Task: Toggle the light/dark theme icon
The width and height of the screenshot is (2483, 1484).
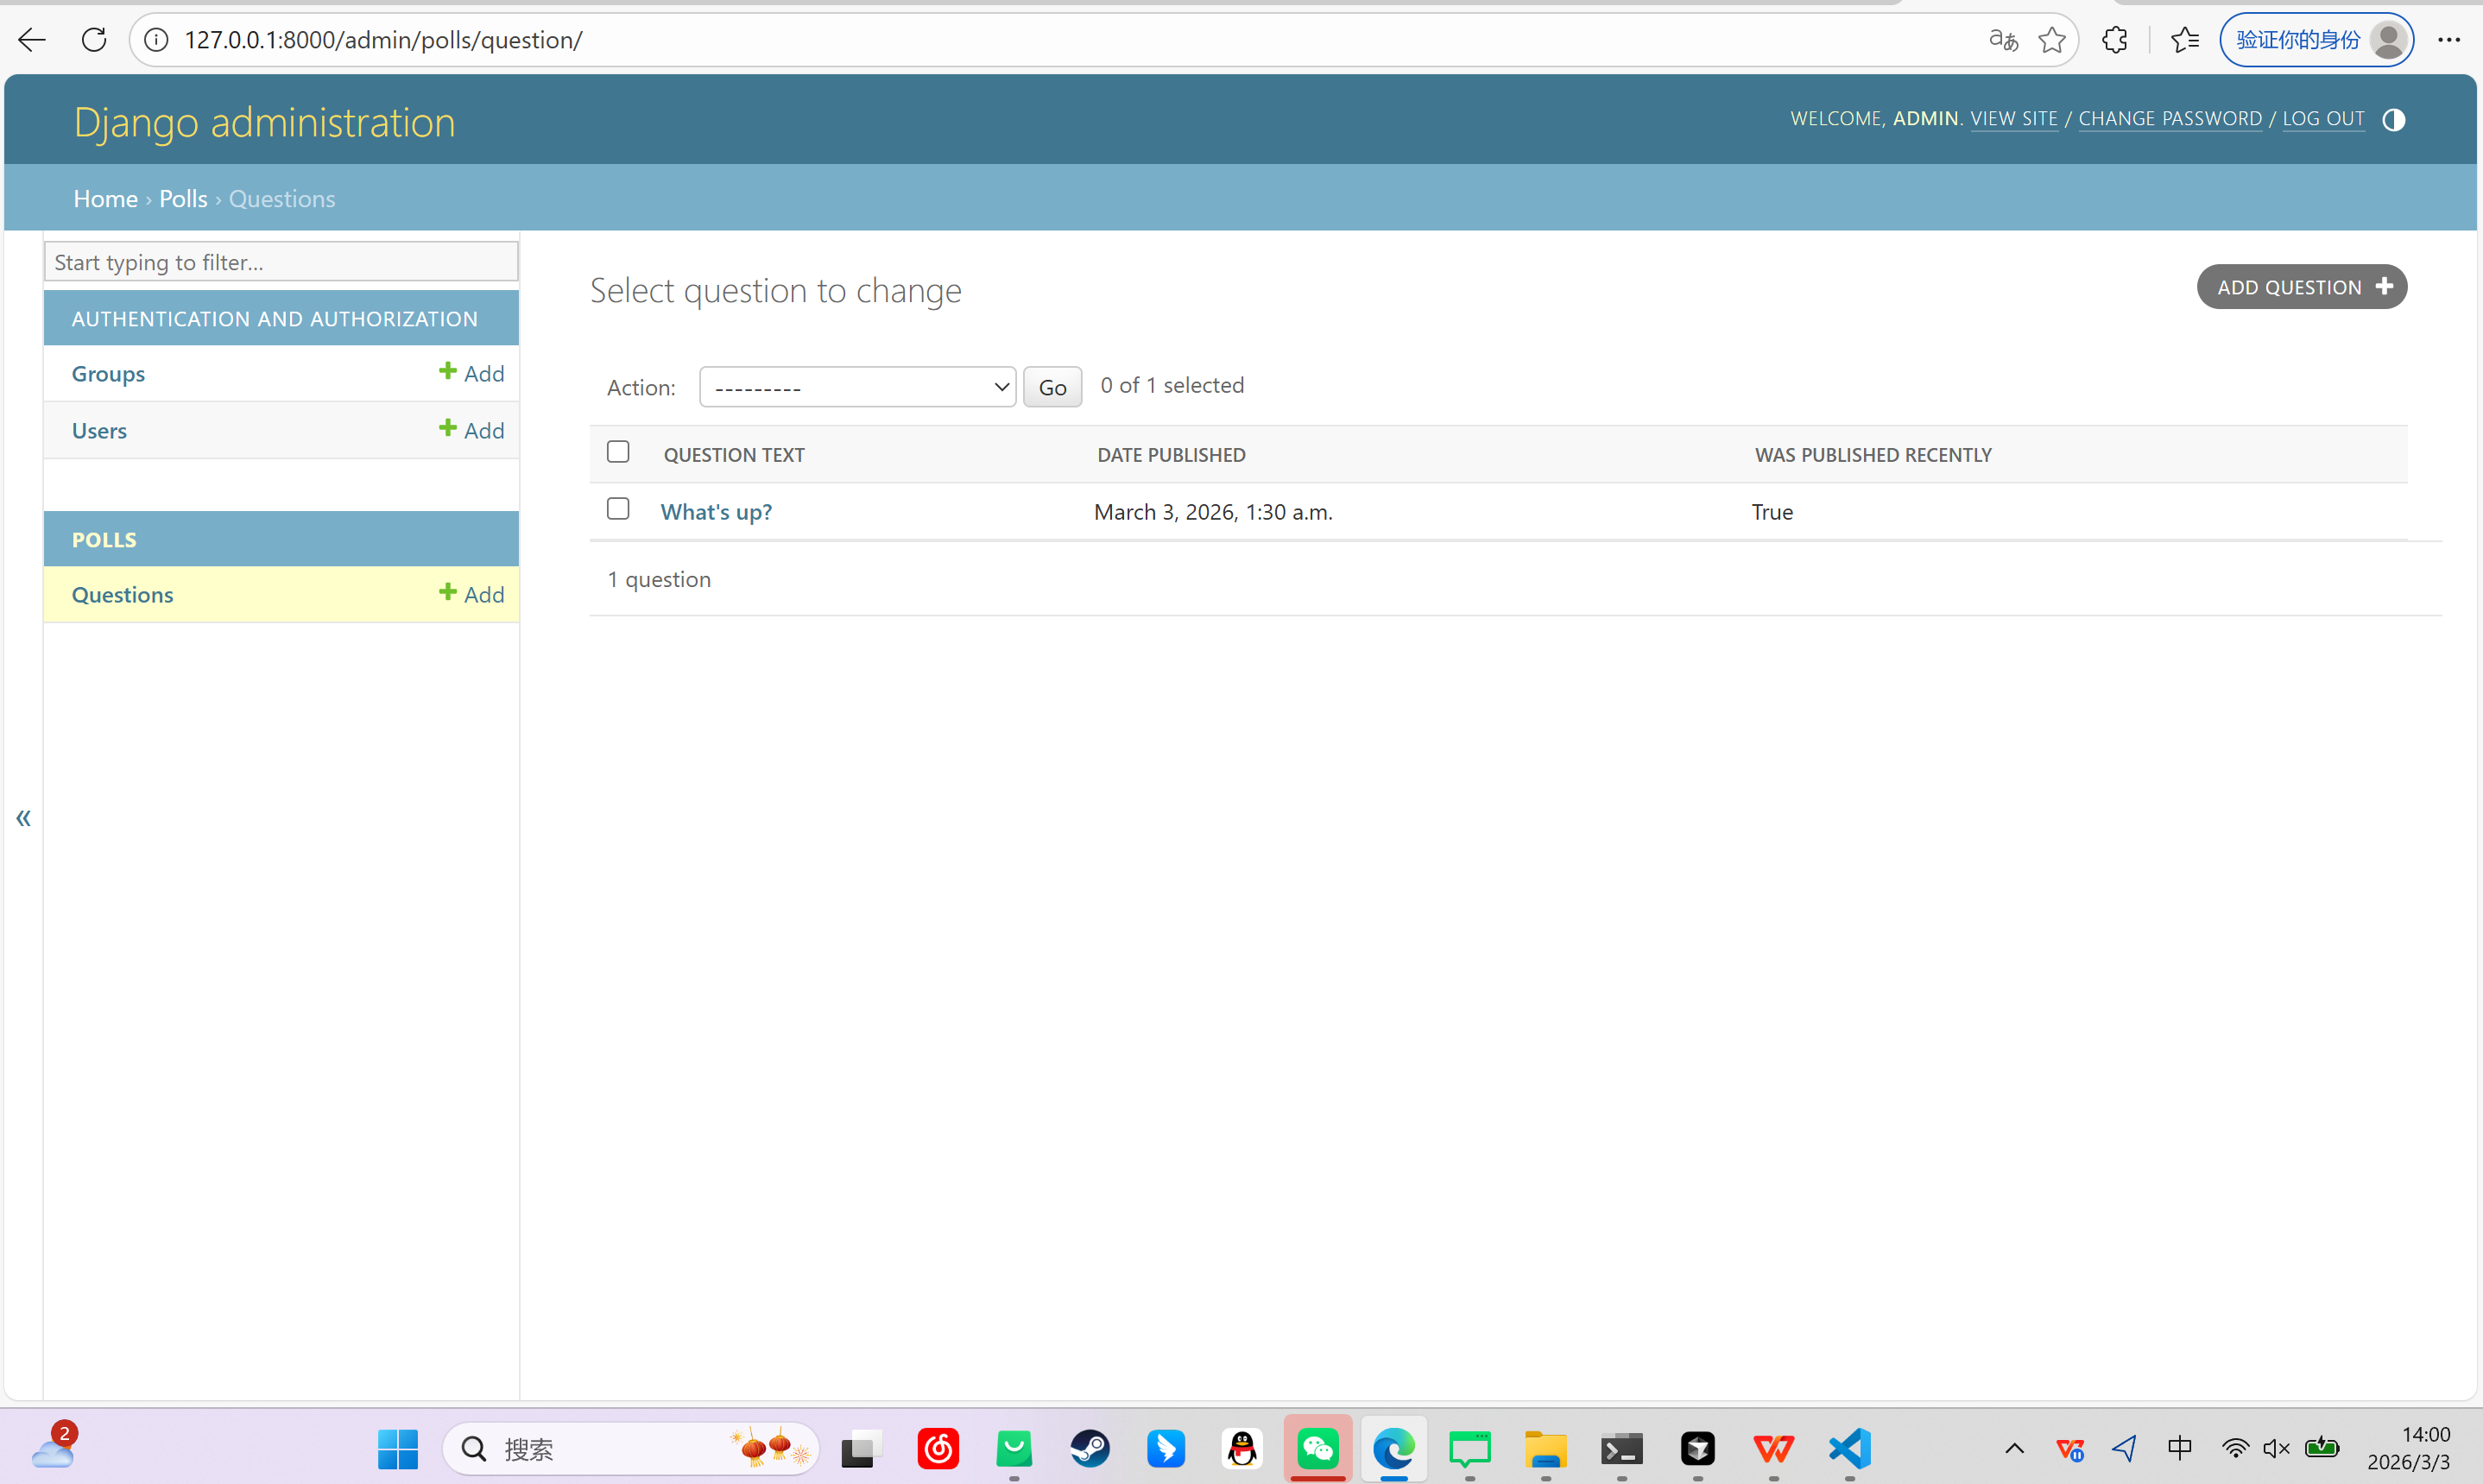Action: [x=2393, y=120]
